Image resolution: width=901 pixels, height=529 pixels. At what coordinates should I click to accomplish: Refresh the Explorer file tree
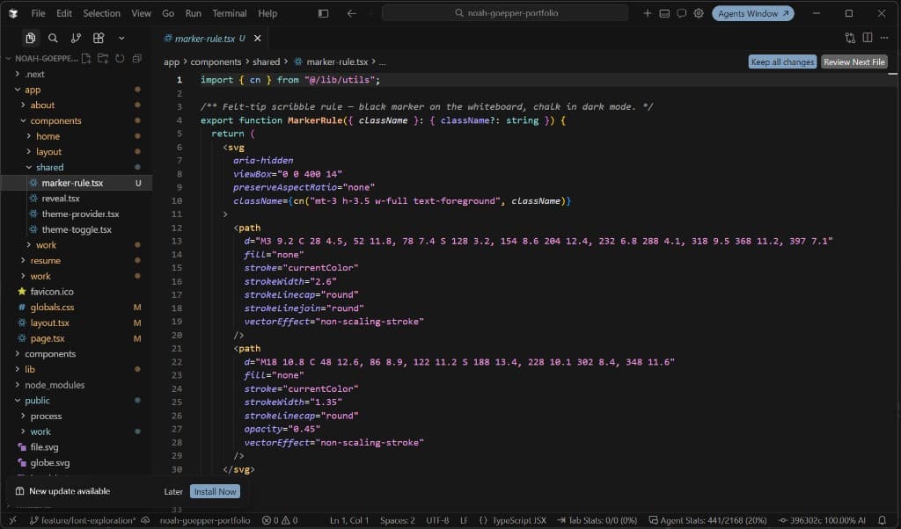pyautogui.click(x=120, y=58)
